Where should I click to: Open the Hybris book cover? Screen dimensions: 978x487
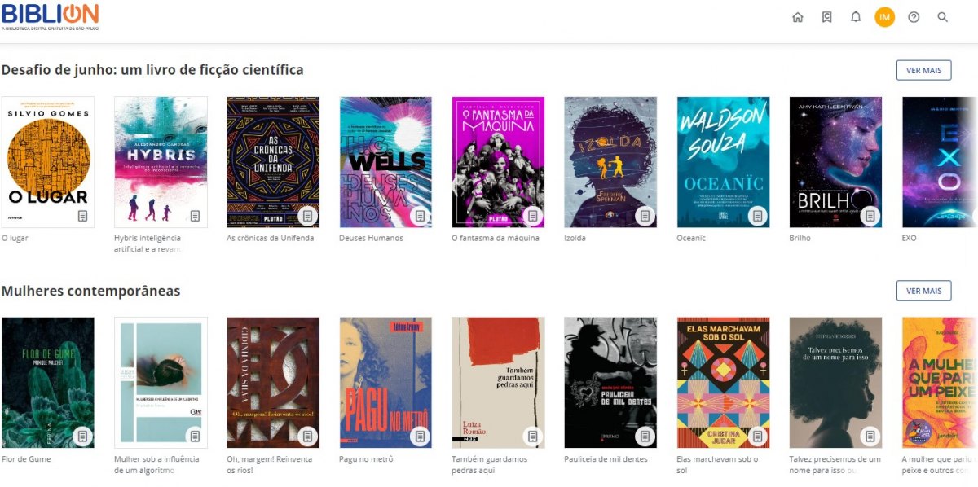click(x=161, y=162)
